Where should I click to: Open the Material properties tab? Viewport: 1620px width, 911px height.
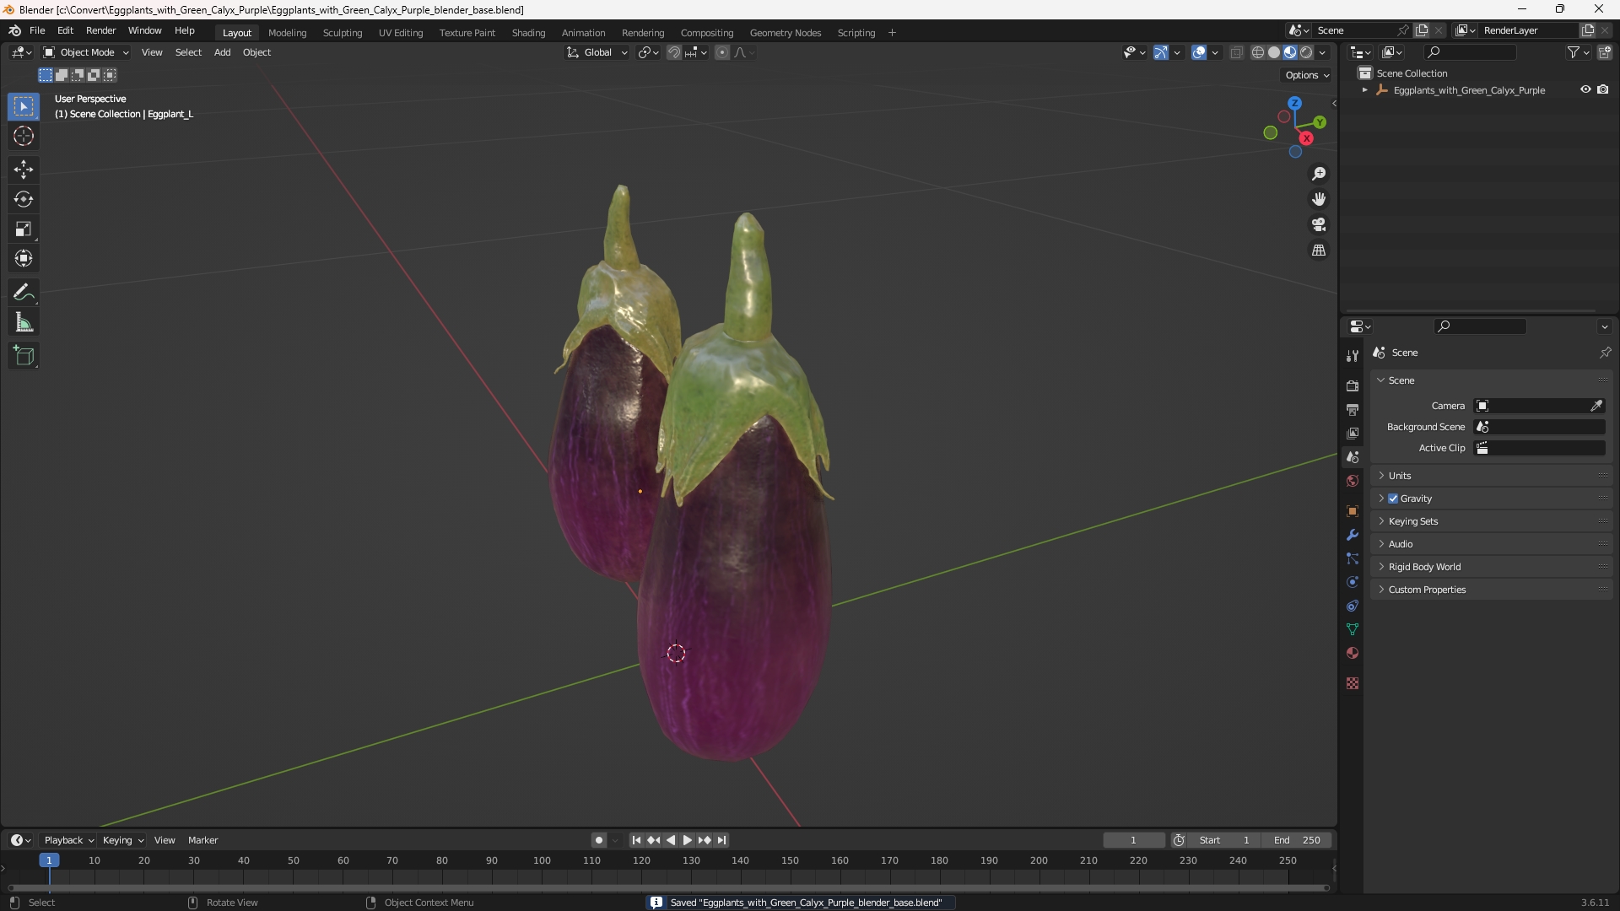[1353, 653]
